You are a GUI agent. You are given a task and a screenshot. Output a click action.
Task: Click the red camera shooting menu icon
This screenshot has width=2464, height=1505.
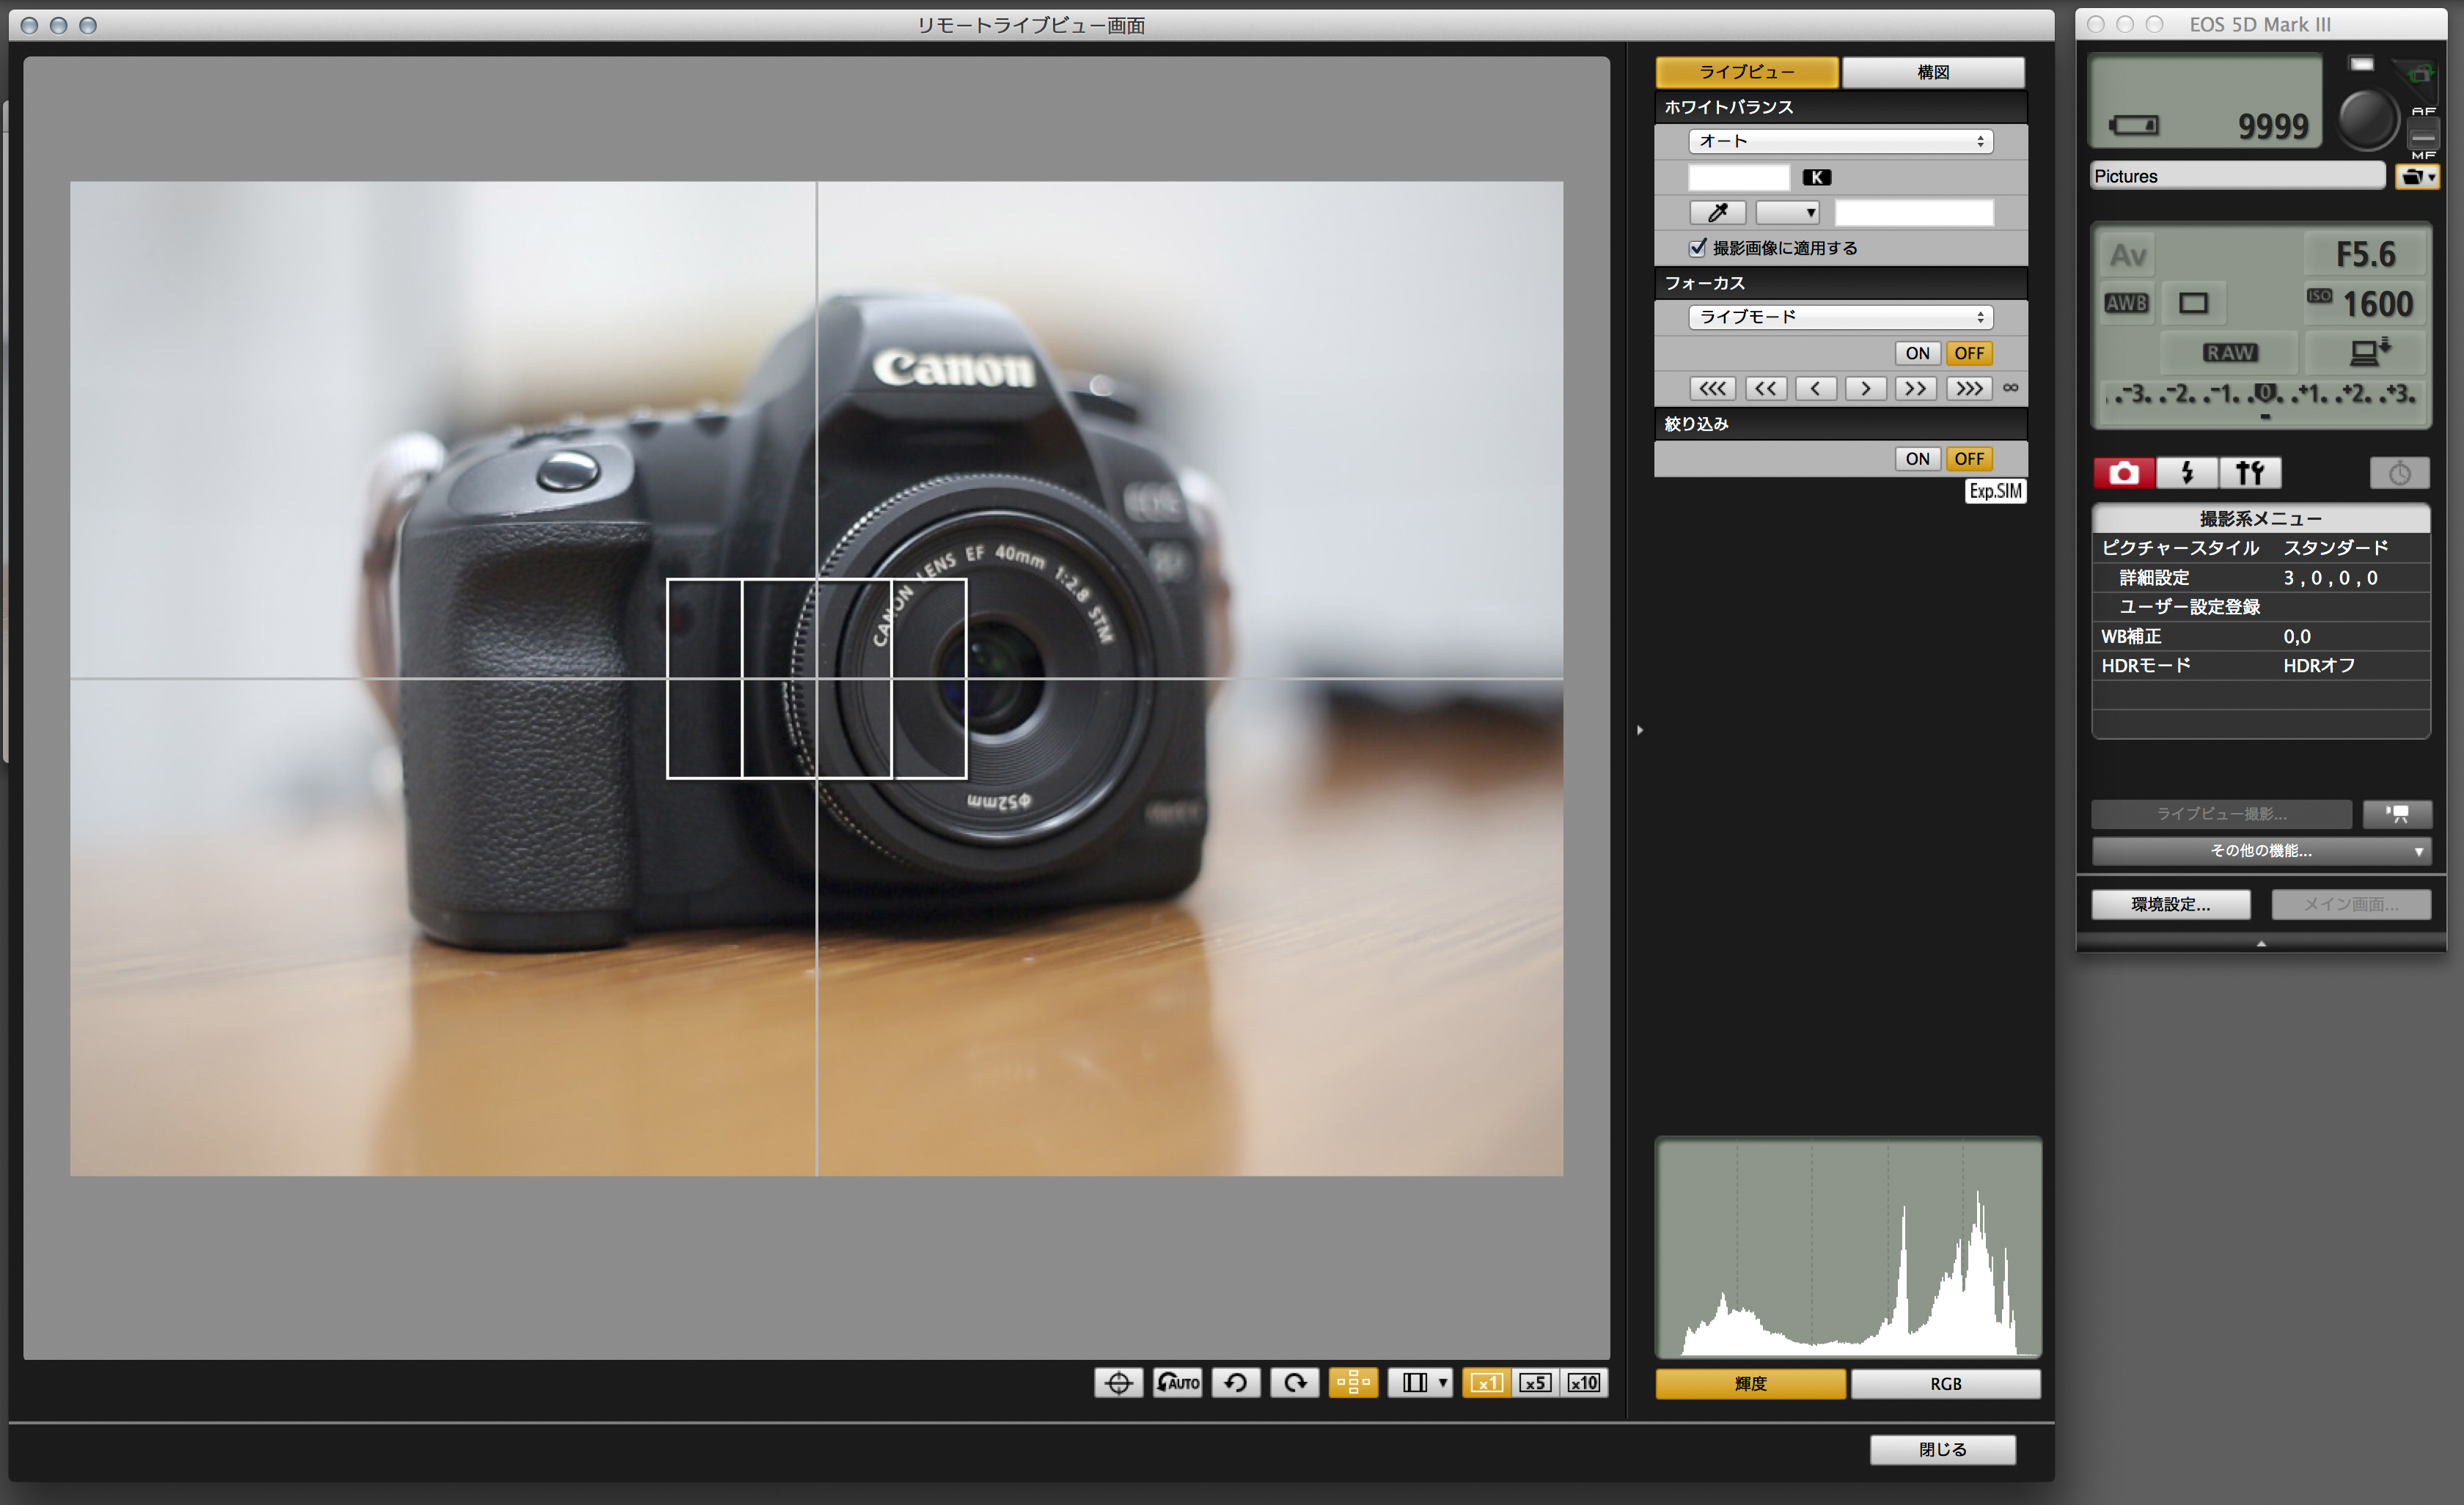(2124, 473)
